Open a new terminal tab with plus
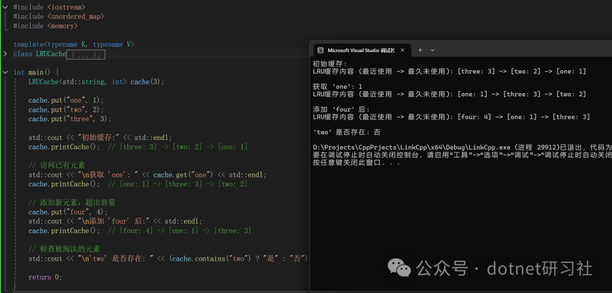Viewport: 612px width, 293px height. click(x=420, y=50)
